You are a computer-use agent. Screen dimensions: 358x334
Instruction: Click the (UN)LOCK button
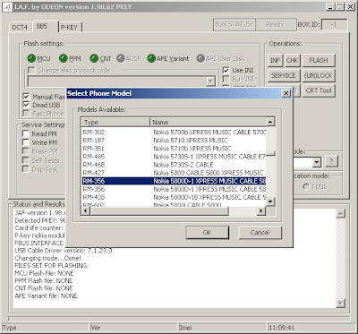tap(319, 75)
